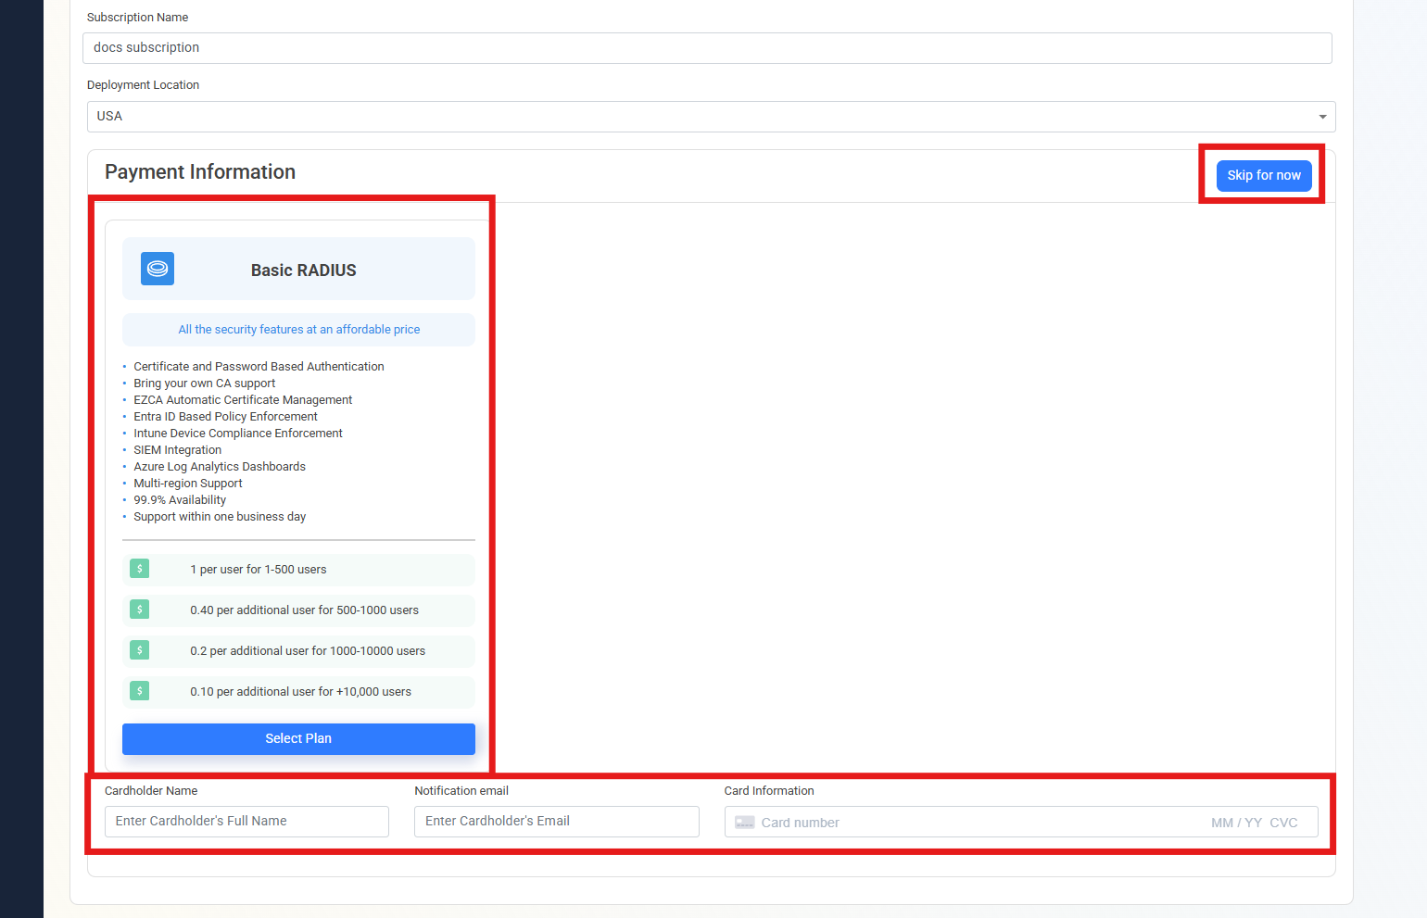
Task: Click 'Entra ID Based Policy Enforcement' feature
Action: click(225, 417)
